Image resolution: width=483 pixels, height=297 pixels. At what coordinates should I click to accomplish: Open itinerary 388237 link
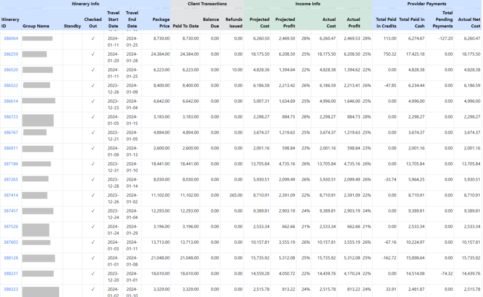[x=11, y=274]
